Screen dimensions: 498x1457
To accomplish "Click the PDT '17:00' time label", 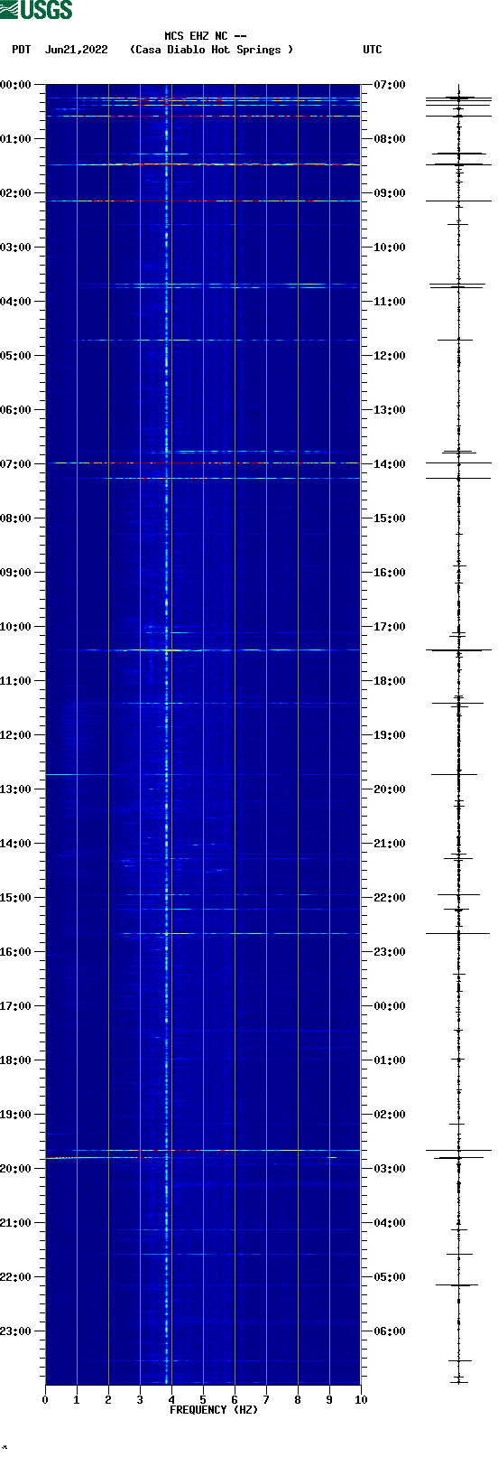I will click(15, 1006).
